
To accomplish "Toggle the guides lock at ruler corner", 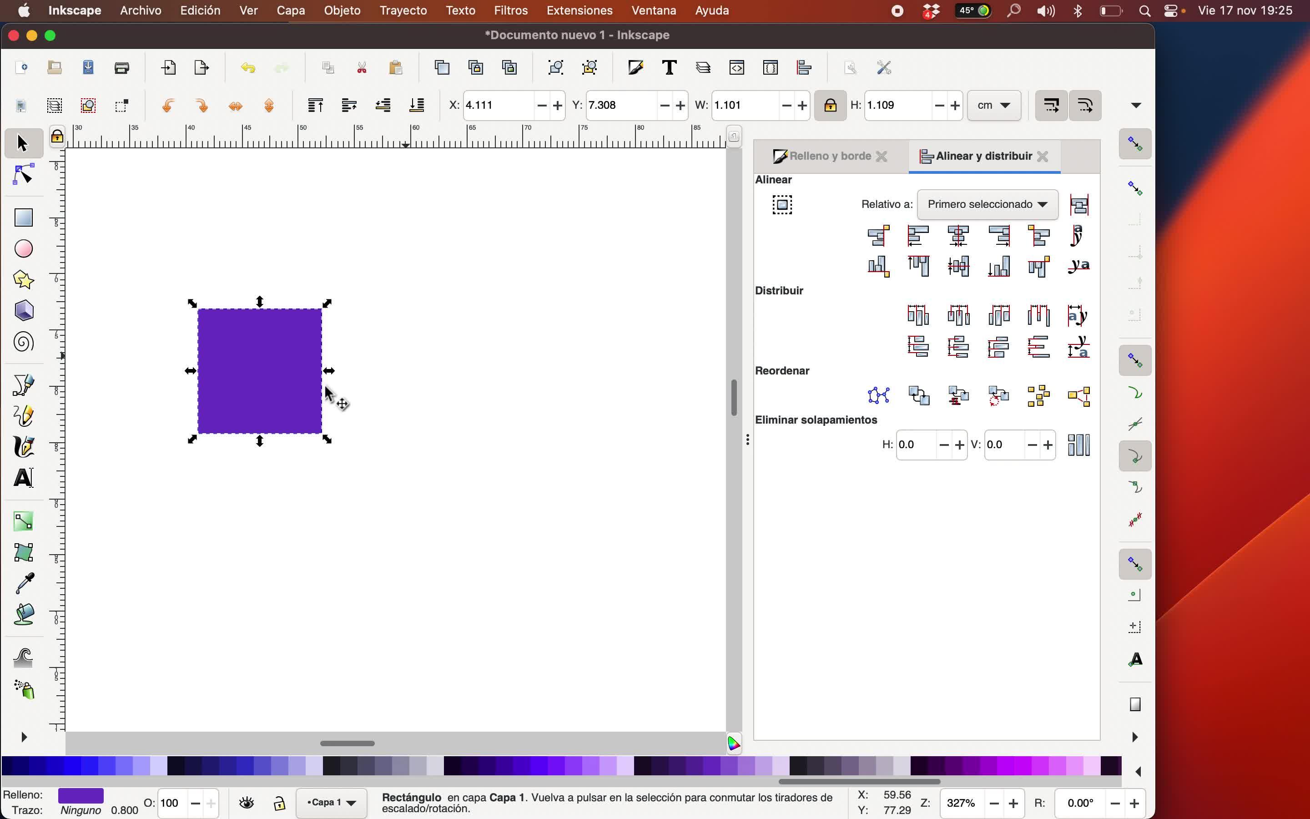I will (57, 137).
